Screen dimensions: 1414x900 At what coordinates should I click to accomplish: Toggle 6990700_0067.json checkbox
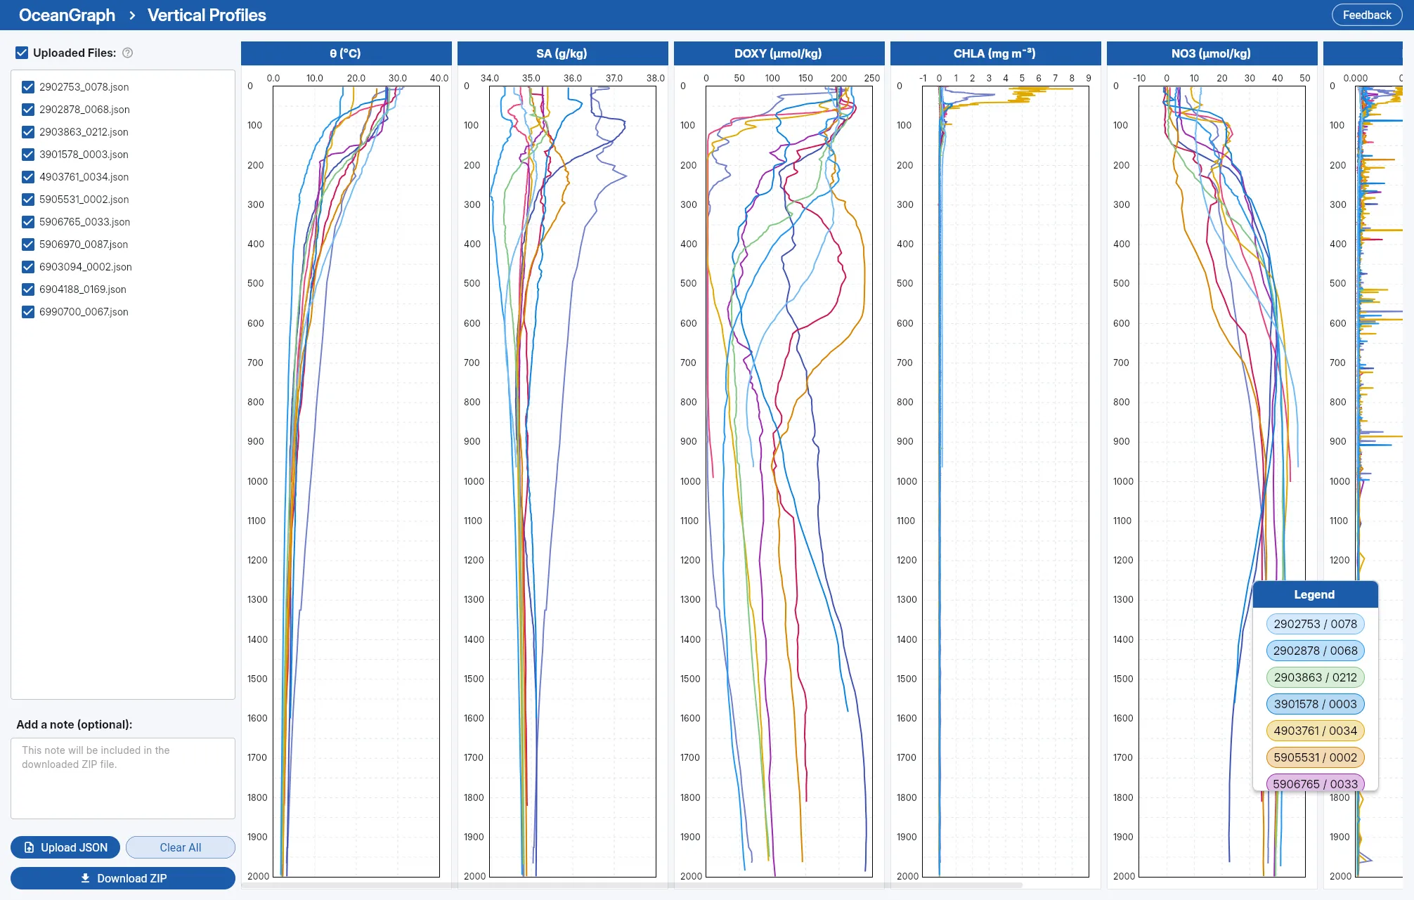pyautogui.click(x=28, y=312)
